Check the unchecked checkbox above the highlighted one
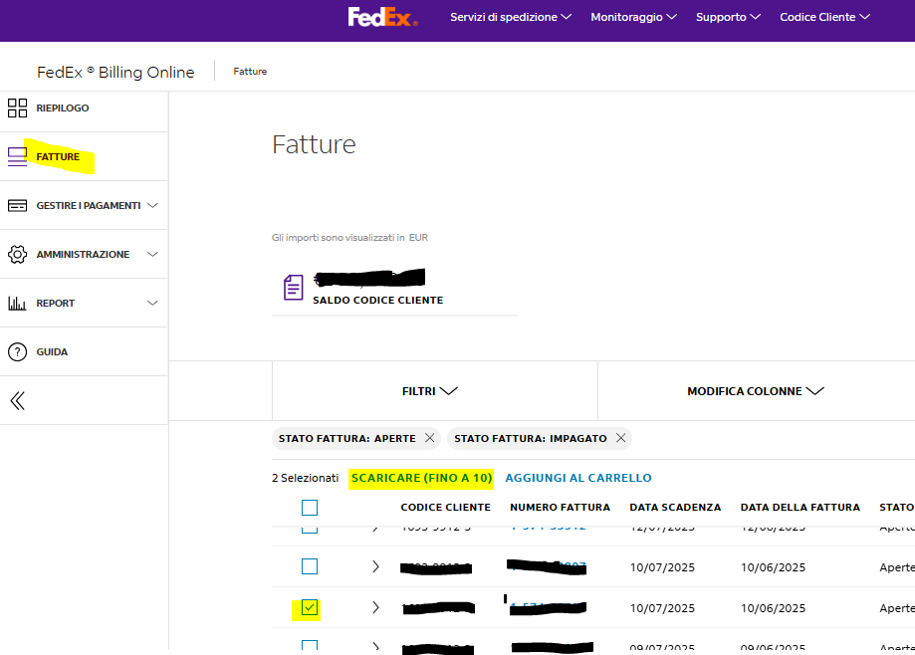This screenshot has height=655, width=915. point(310,566)
